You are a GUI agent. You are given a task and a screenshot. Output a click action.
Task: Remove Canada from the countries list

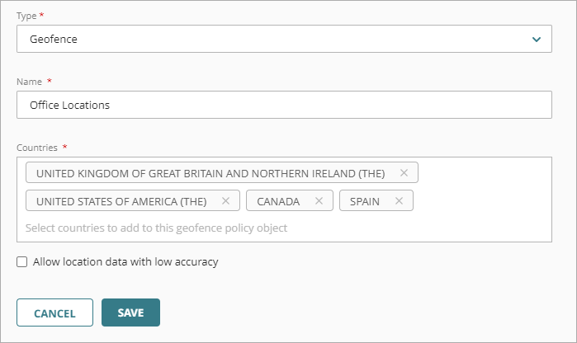point(319,201)
